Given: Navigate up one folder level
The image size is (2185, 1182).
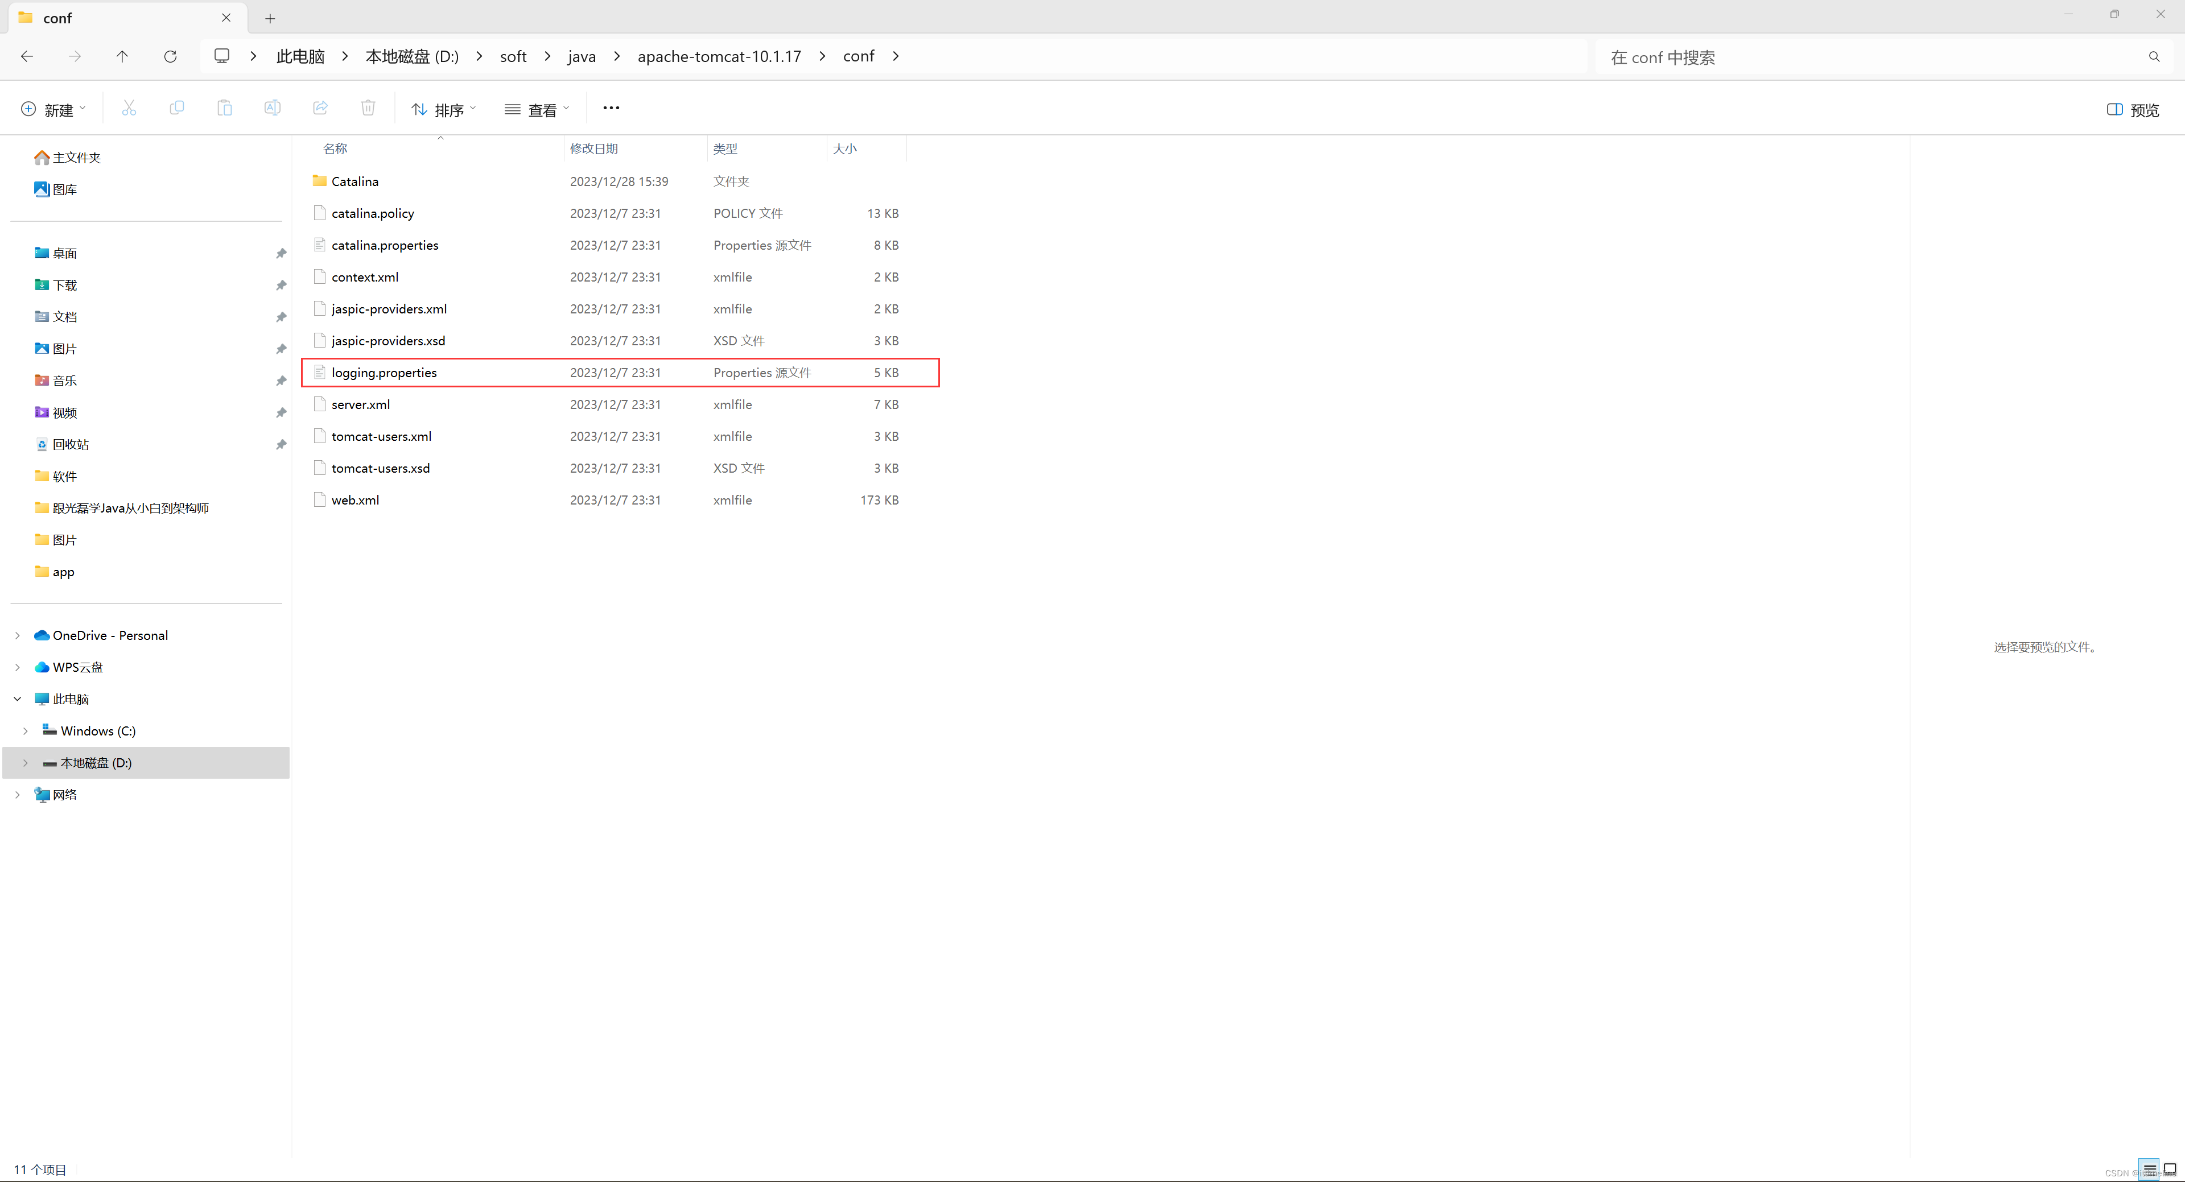Looking at the screenshot, I should pos(122,56).
